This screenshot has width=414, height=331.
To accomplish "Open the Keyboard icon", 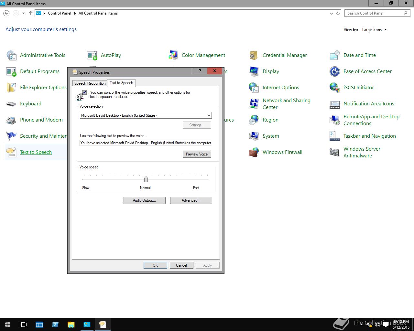I will click(11, 104).
